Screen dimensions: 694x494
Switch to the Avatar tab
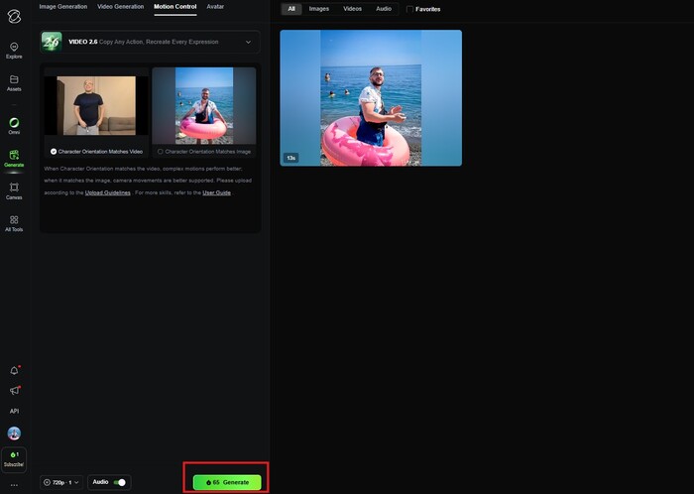pos(215,7)
